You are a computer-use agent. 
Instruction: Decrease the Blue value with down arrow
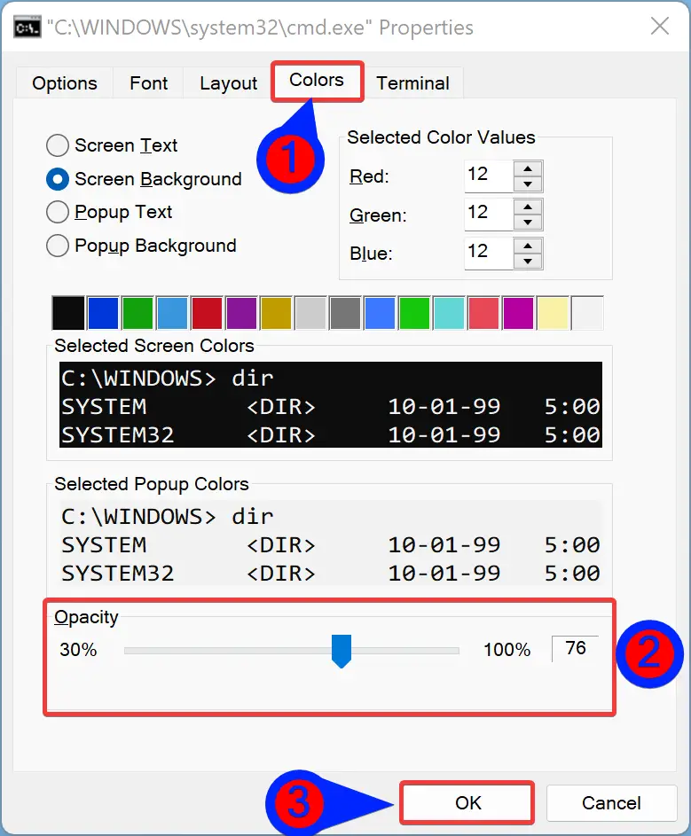528,262
